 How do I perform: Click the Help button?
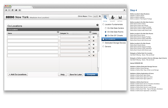click(x=62, y=74)
